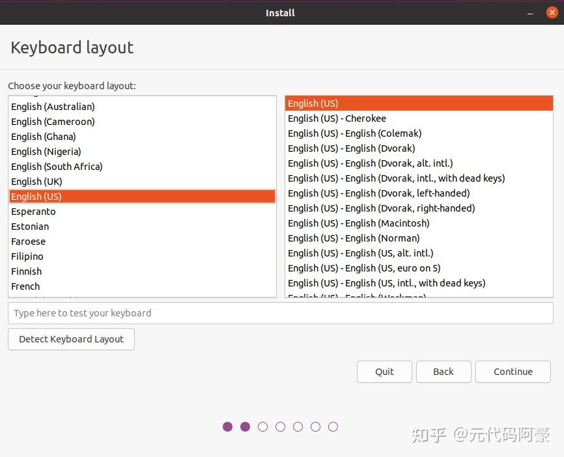This screenshot has width=564, height=457.
Task: Select English (US) - Dvorak variant
Action: coord(351,148)
